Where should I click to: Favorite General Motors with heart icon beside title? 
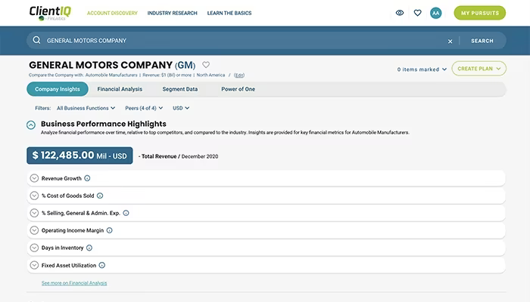click(206, 64)
